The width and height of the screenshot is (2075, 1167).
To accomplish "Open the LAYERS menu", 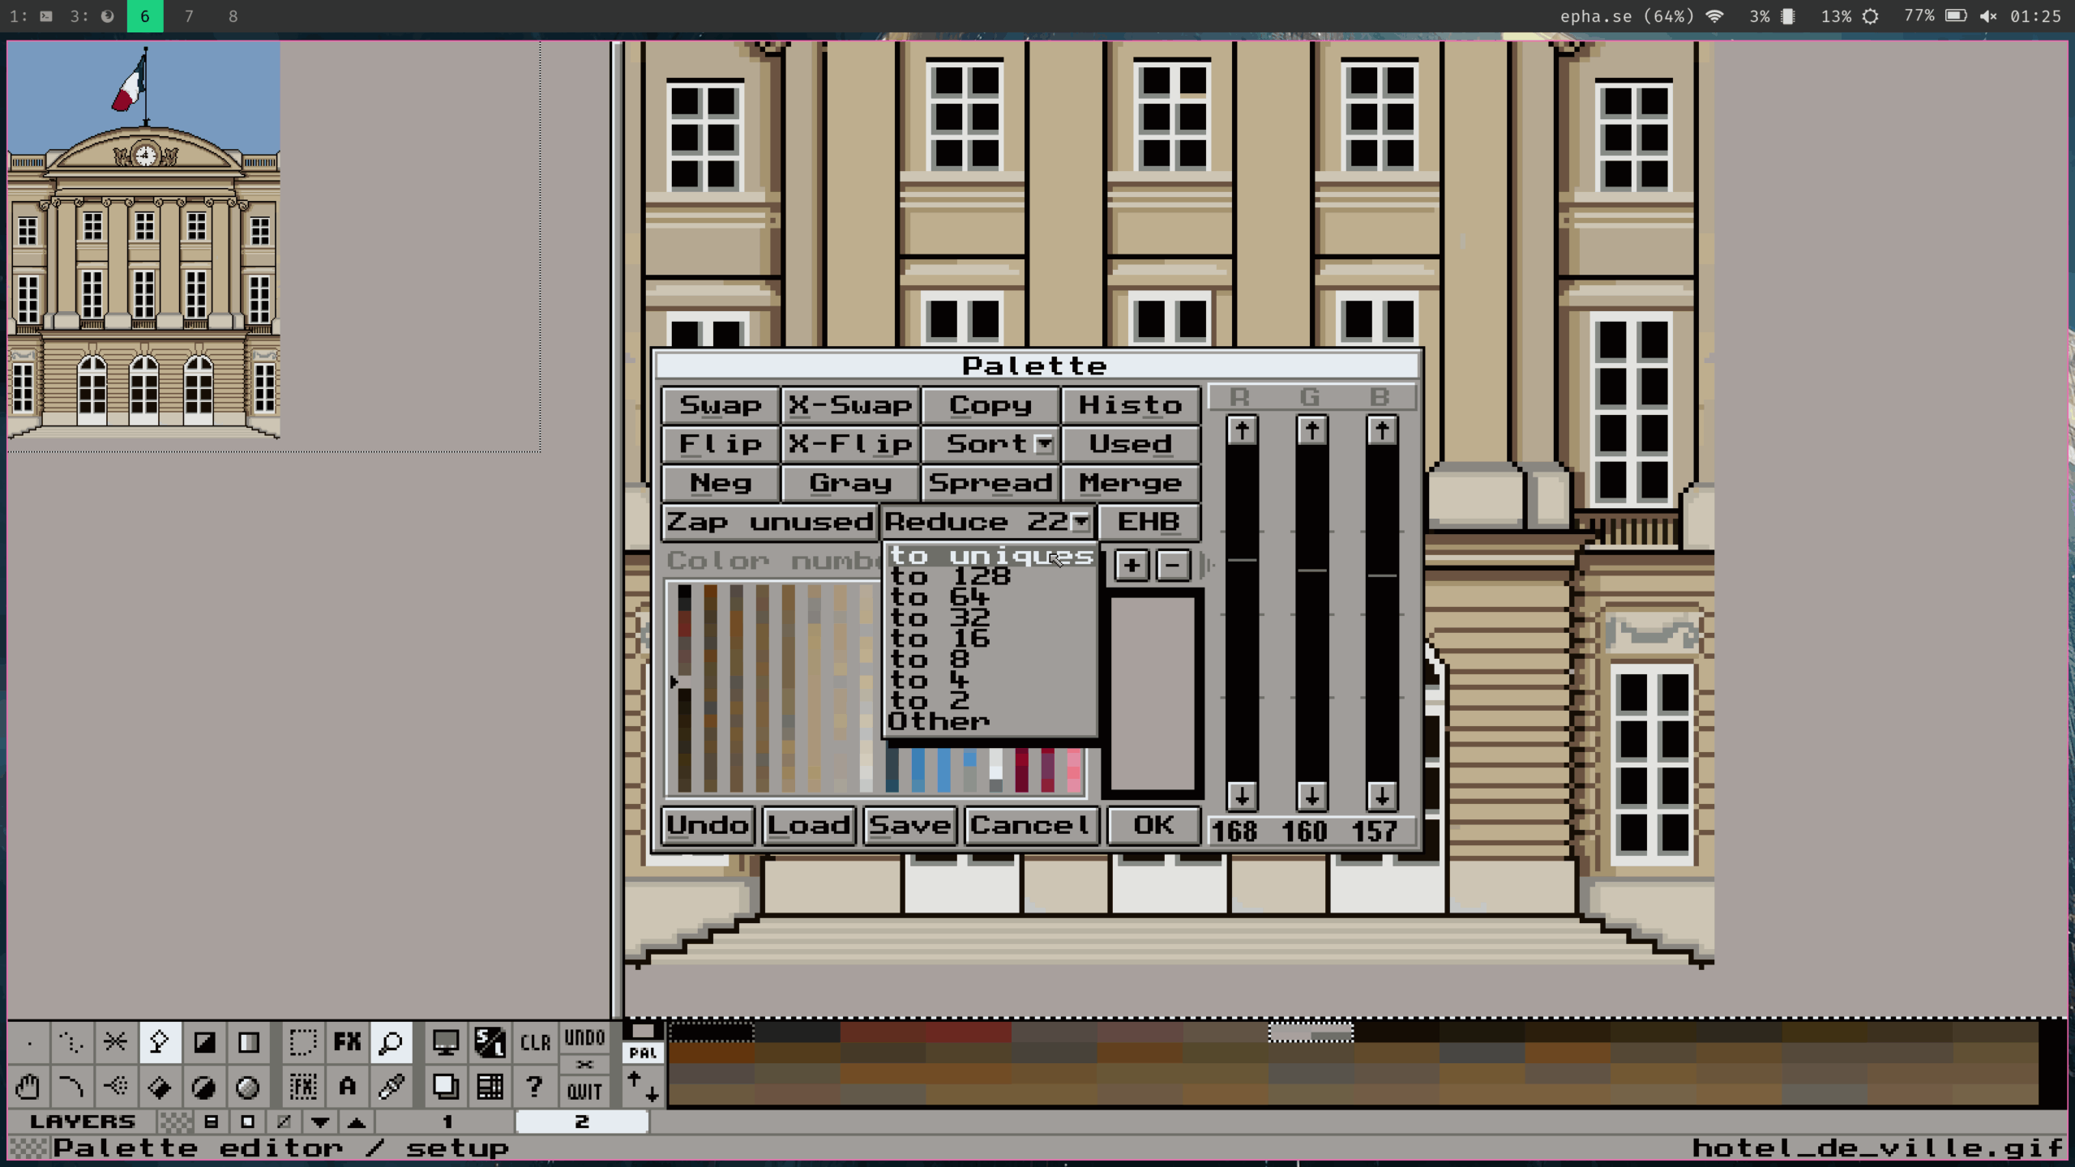I will (83, 1122).
